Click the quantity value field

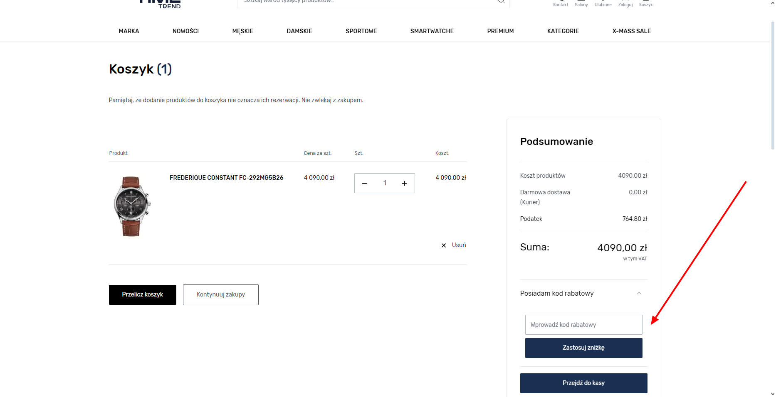pyautogui.click(x=385, y=183)
